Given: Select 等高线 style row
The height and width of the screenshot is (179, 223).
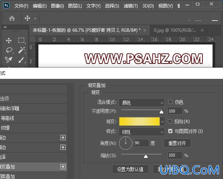Looking at the screenshot, I should (x=34, y=118).
